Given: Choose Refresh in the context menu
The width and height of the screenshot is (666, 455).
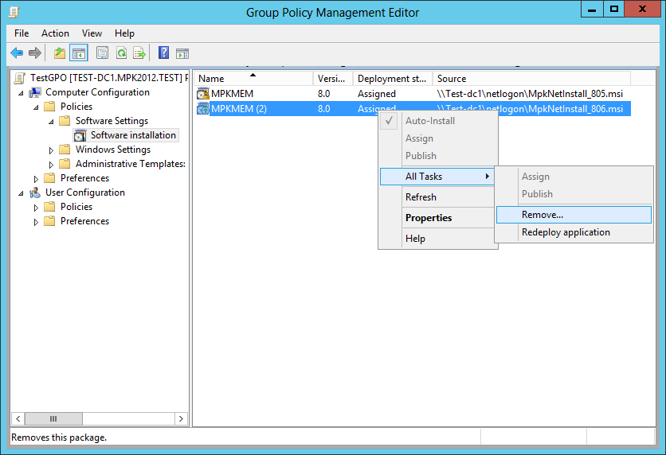Looking at the screenshot, I should coord(437,197).
